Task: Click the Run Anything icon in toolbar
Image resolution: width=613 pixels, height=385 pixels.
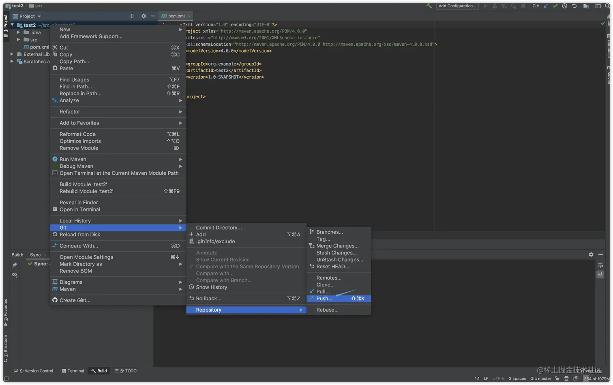Action: 598,6
